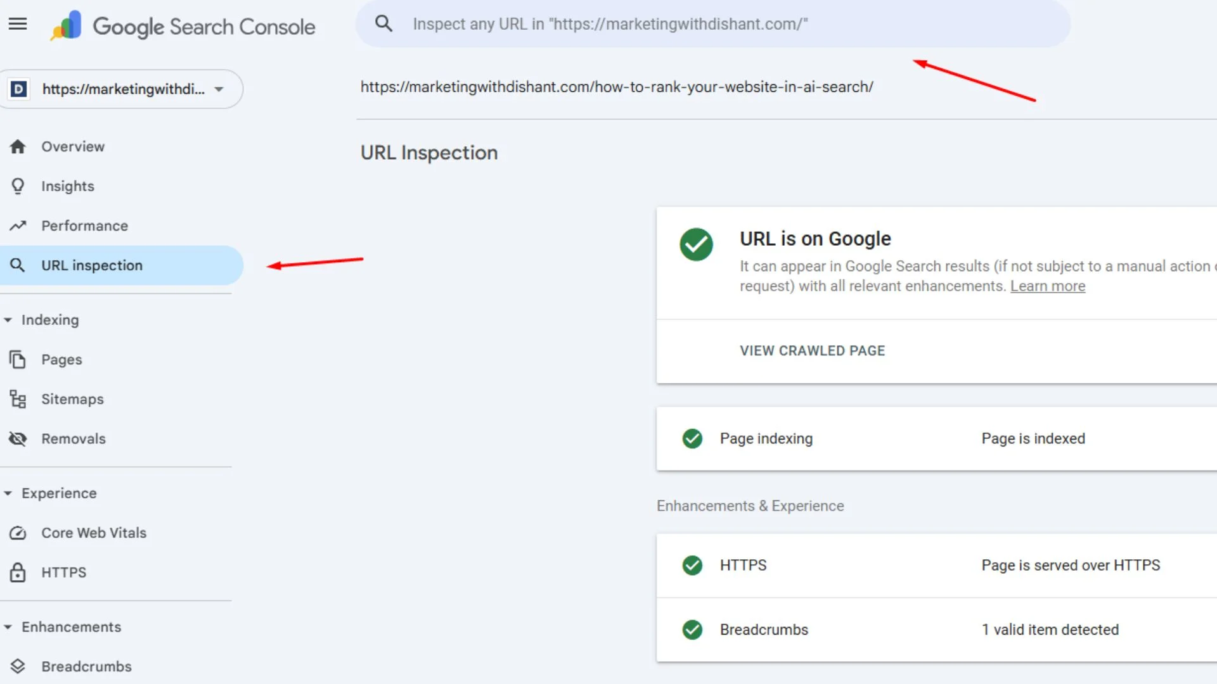
Task: Click VIEW CRAWLED PAGE
Action: (x=812, y=350)
